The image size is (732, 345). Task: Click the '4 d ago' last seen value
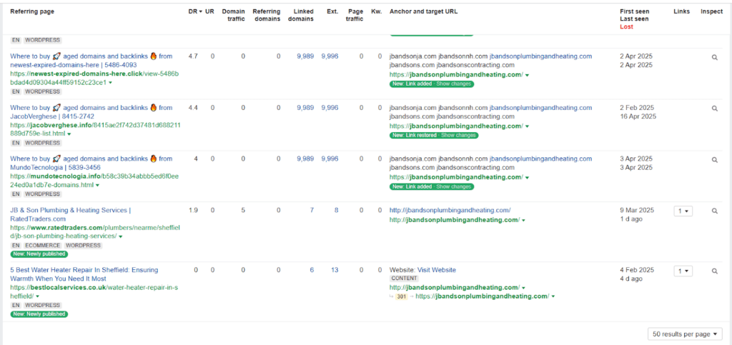coord(631,279)
